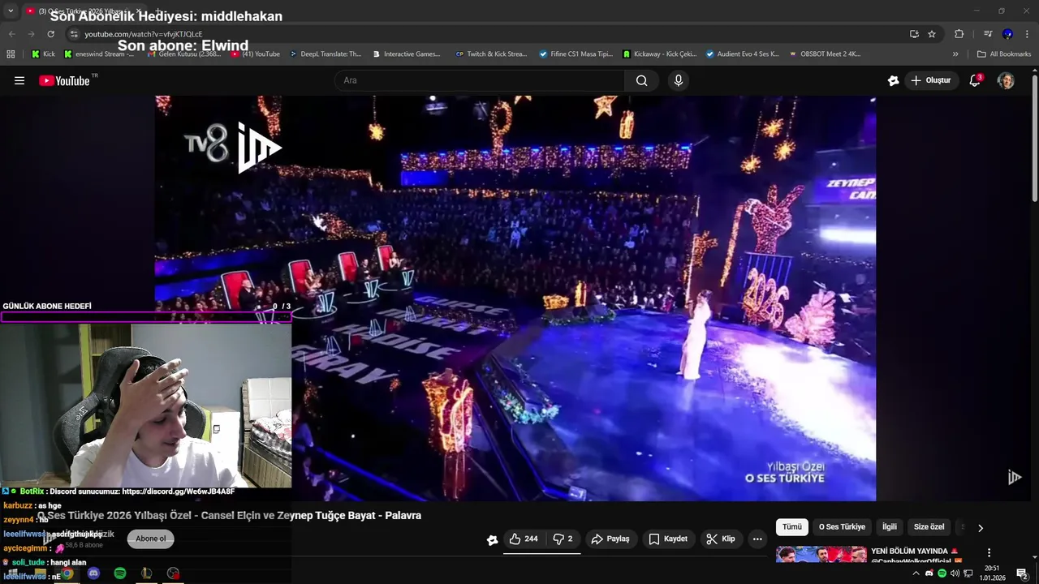
Task: Open the Kick bookmark
Action: click(44, 54)
